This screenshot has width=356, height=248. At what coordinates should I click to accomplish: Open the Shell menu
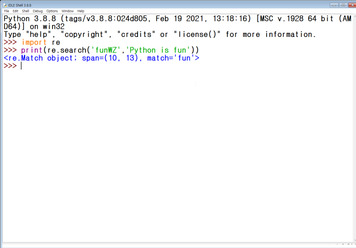[25, 11]
